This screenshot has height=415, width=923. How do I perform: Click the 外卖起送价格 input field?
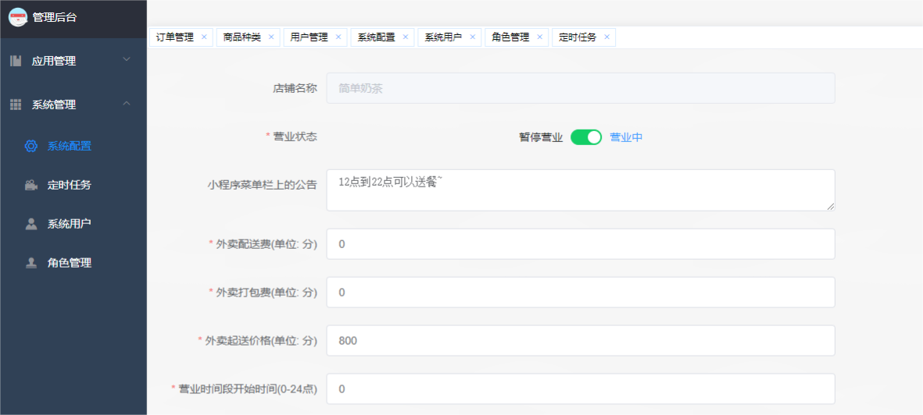(x=580, y=341)
